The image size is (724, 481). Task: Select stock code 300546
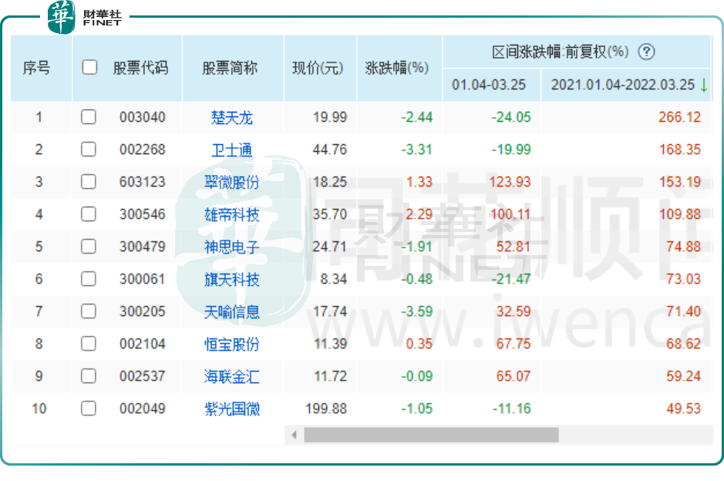[x=142, y=214]
